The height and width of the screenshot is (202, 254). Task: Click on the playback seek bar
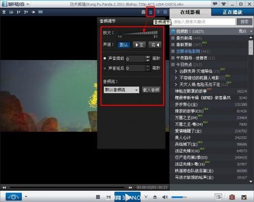(x=67, y=187)
